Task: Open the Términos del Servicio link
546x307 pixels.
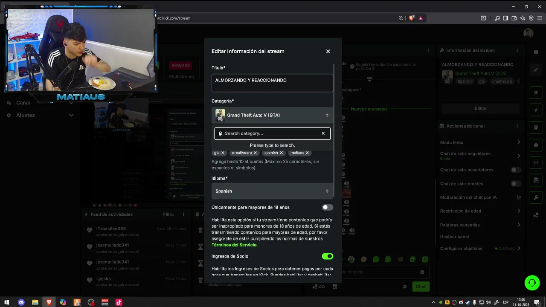Action: 234,245
